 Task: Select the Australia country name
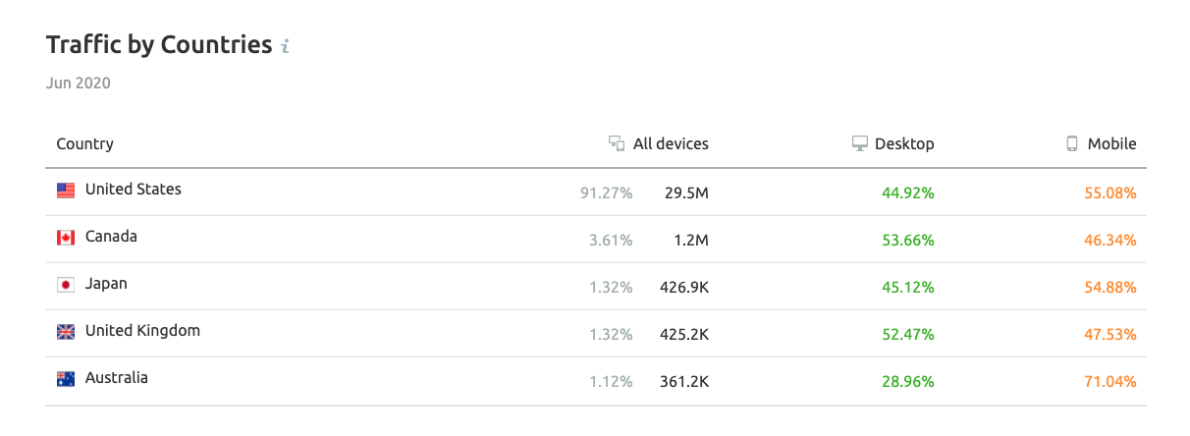(116, 378)
